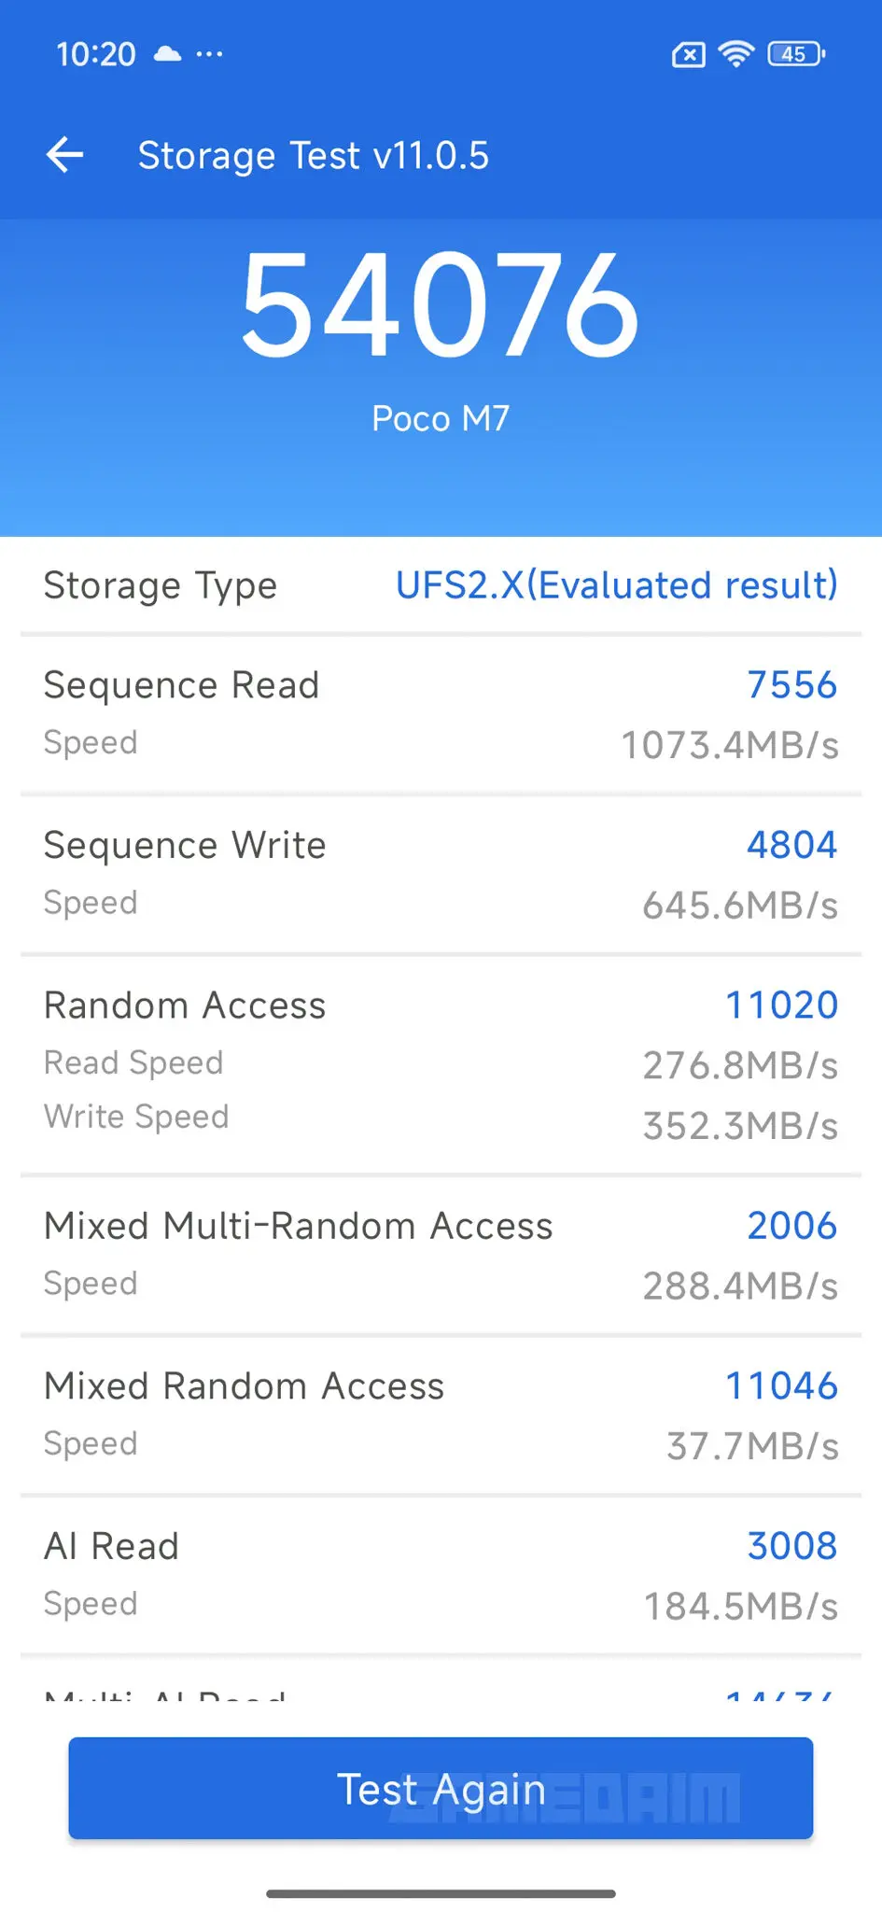Tap the Poco M7 device name
This screenshot has width=882, height=1912.
click(x=441, y=418)
